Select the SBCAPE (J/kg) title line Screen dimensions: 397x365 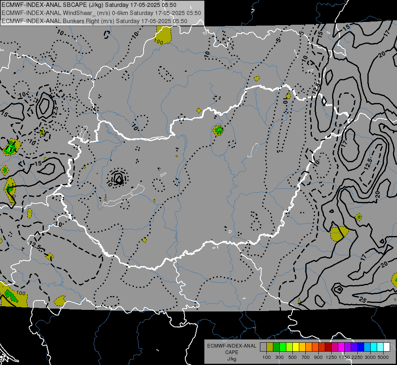point(89,5)
